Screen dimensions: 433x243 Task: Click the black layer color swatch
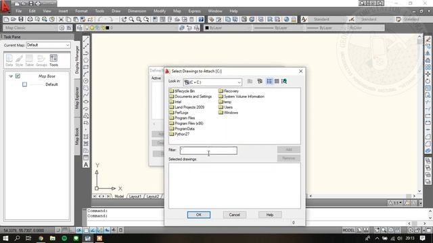click(108, 28)
